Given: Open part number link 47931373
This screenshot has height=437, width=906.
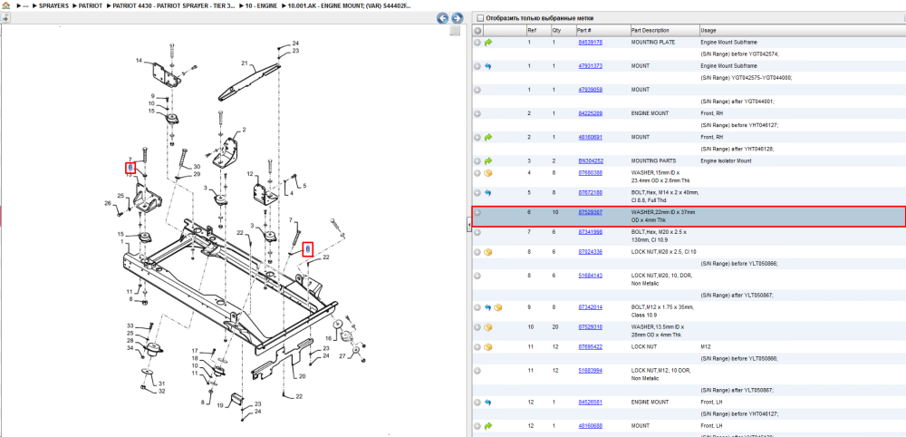Looking at the screenshot, I should [591, 66].
